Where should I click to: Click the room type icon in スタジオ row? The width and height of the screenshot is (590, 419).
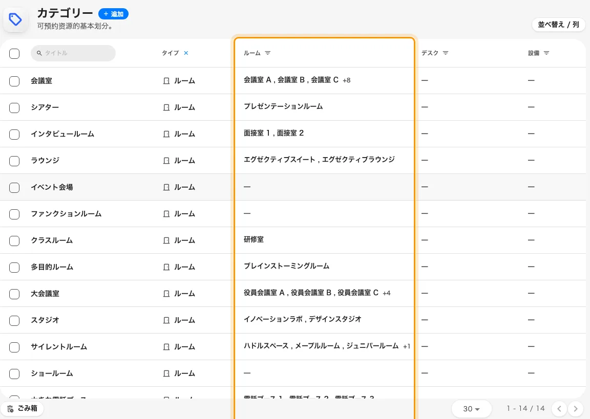pos(166,320)
